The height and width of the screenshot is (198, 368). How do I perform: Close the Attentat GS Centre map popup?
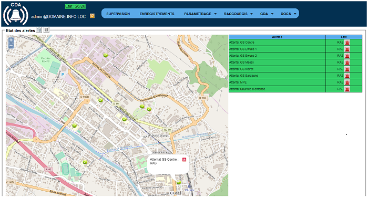click(x=184, y=159)
